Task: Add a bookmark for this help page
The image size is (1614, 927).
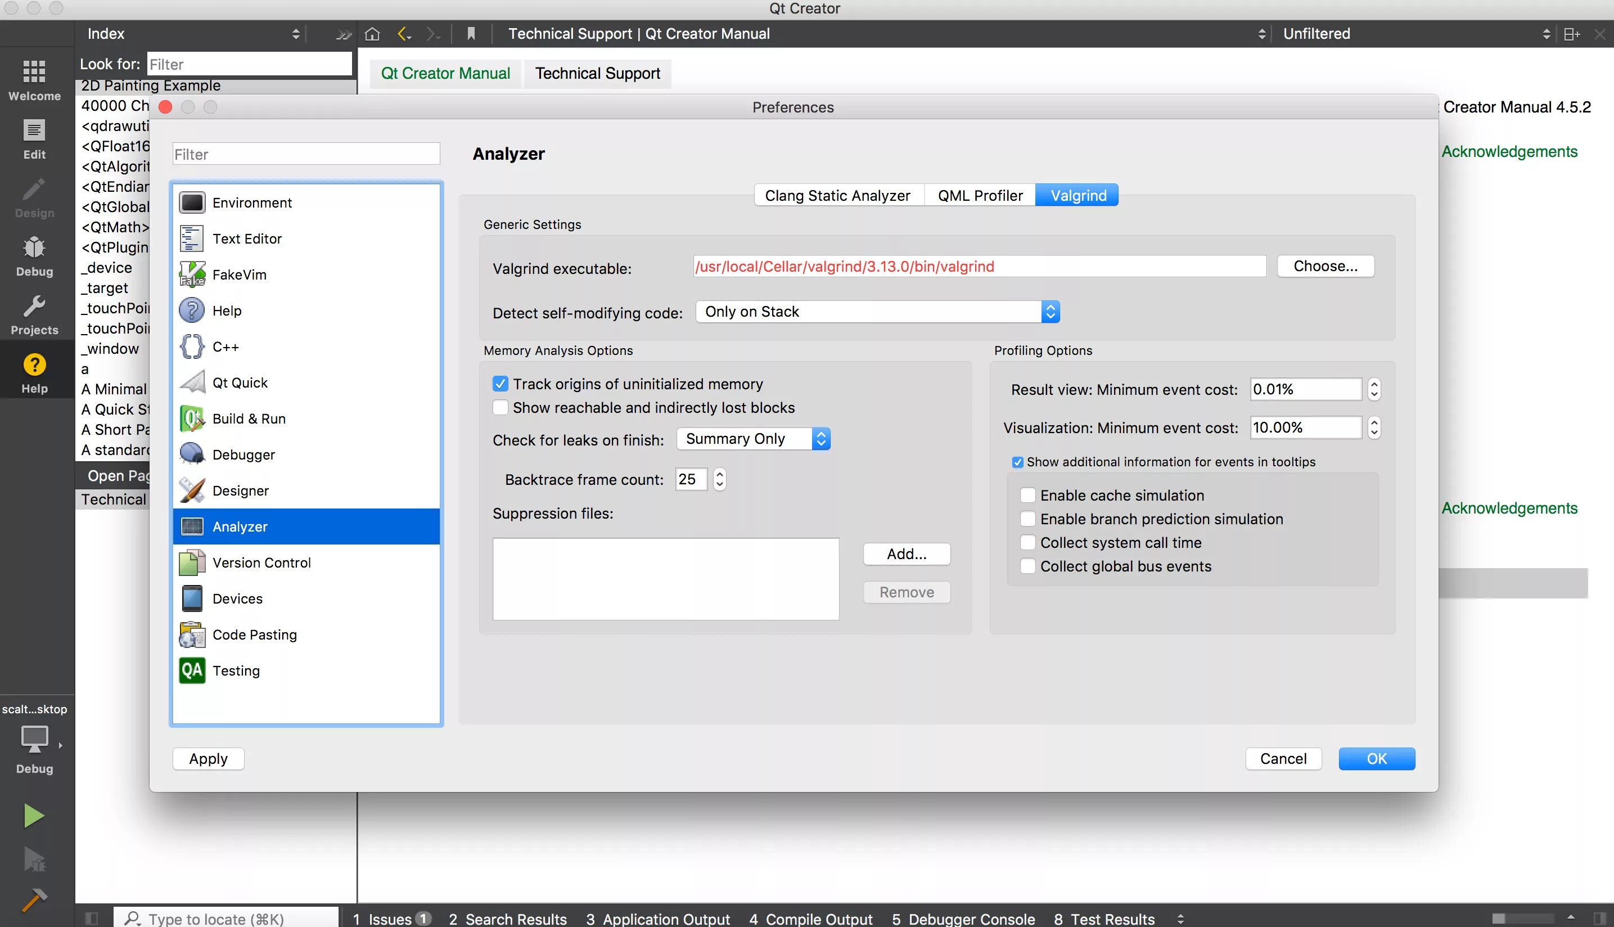Action: (471, 34)
